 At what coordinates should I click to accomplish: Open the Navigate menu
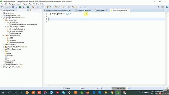coord(12,4)
